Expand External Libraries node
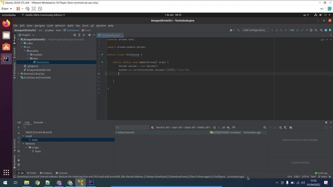 pyautogui.click(x=19, y=74)
